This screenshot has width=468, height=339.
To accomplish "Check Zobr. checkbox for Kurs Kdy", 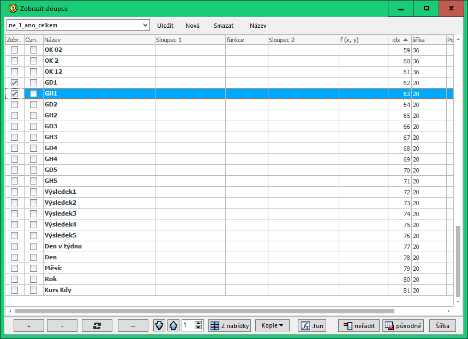I will pos(14,290).
